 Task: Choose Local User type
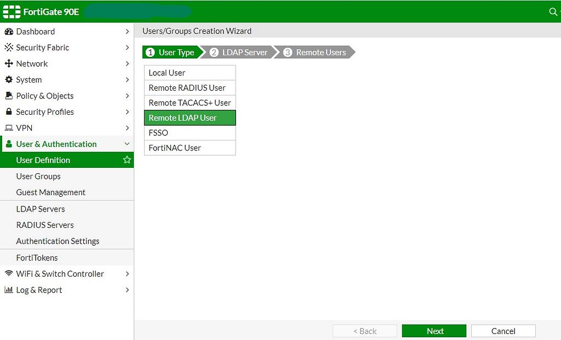coord(190,73)
